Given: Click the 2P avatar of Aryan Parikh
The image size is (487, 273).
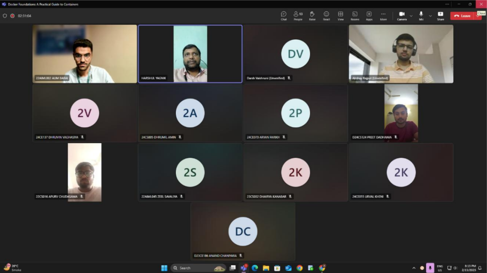Looking at the screenshot, I should (296, 113).
